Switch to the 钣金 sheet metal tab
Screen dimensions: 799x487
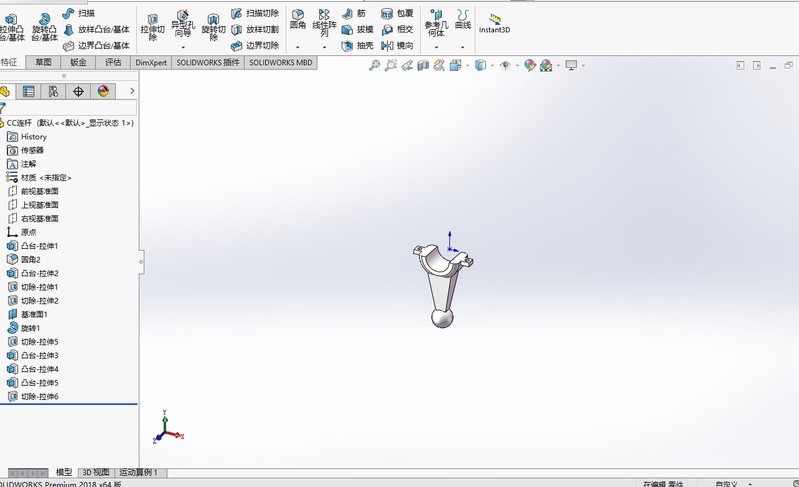pos(78,62)
